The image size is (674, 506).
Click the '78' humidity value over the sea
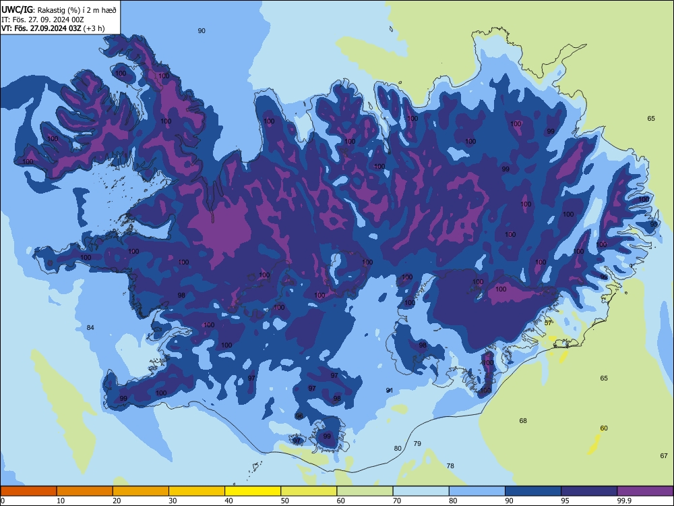coord(450,466)
